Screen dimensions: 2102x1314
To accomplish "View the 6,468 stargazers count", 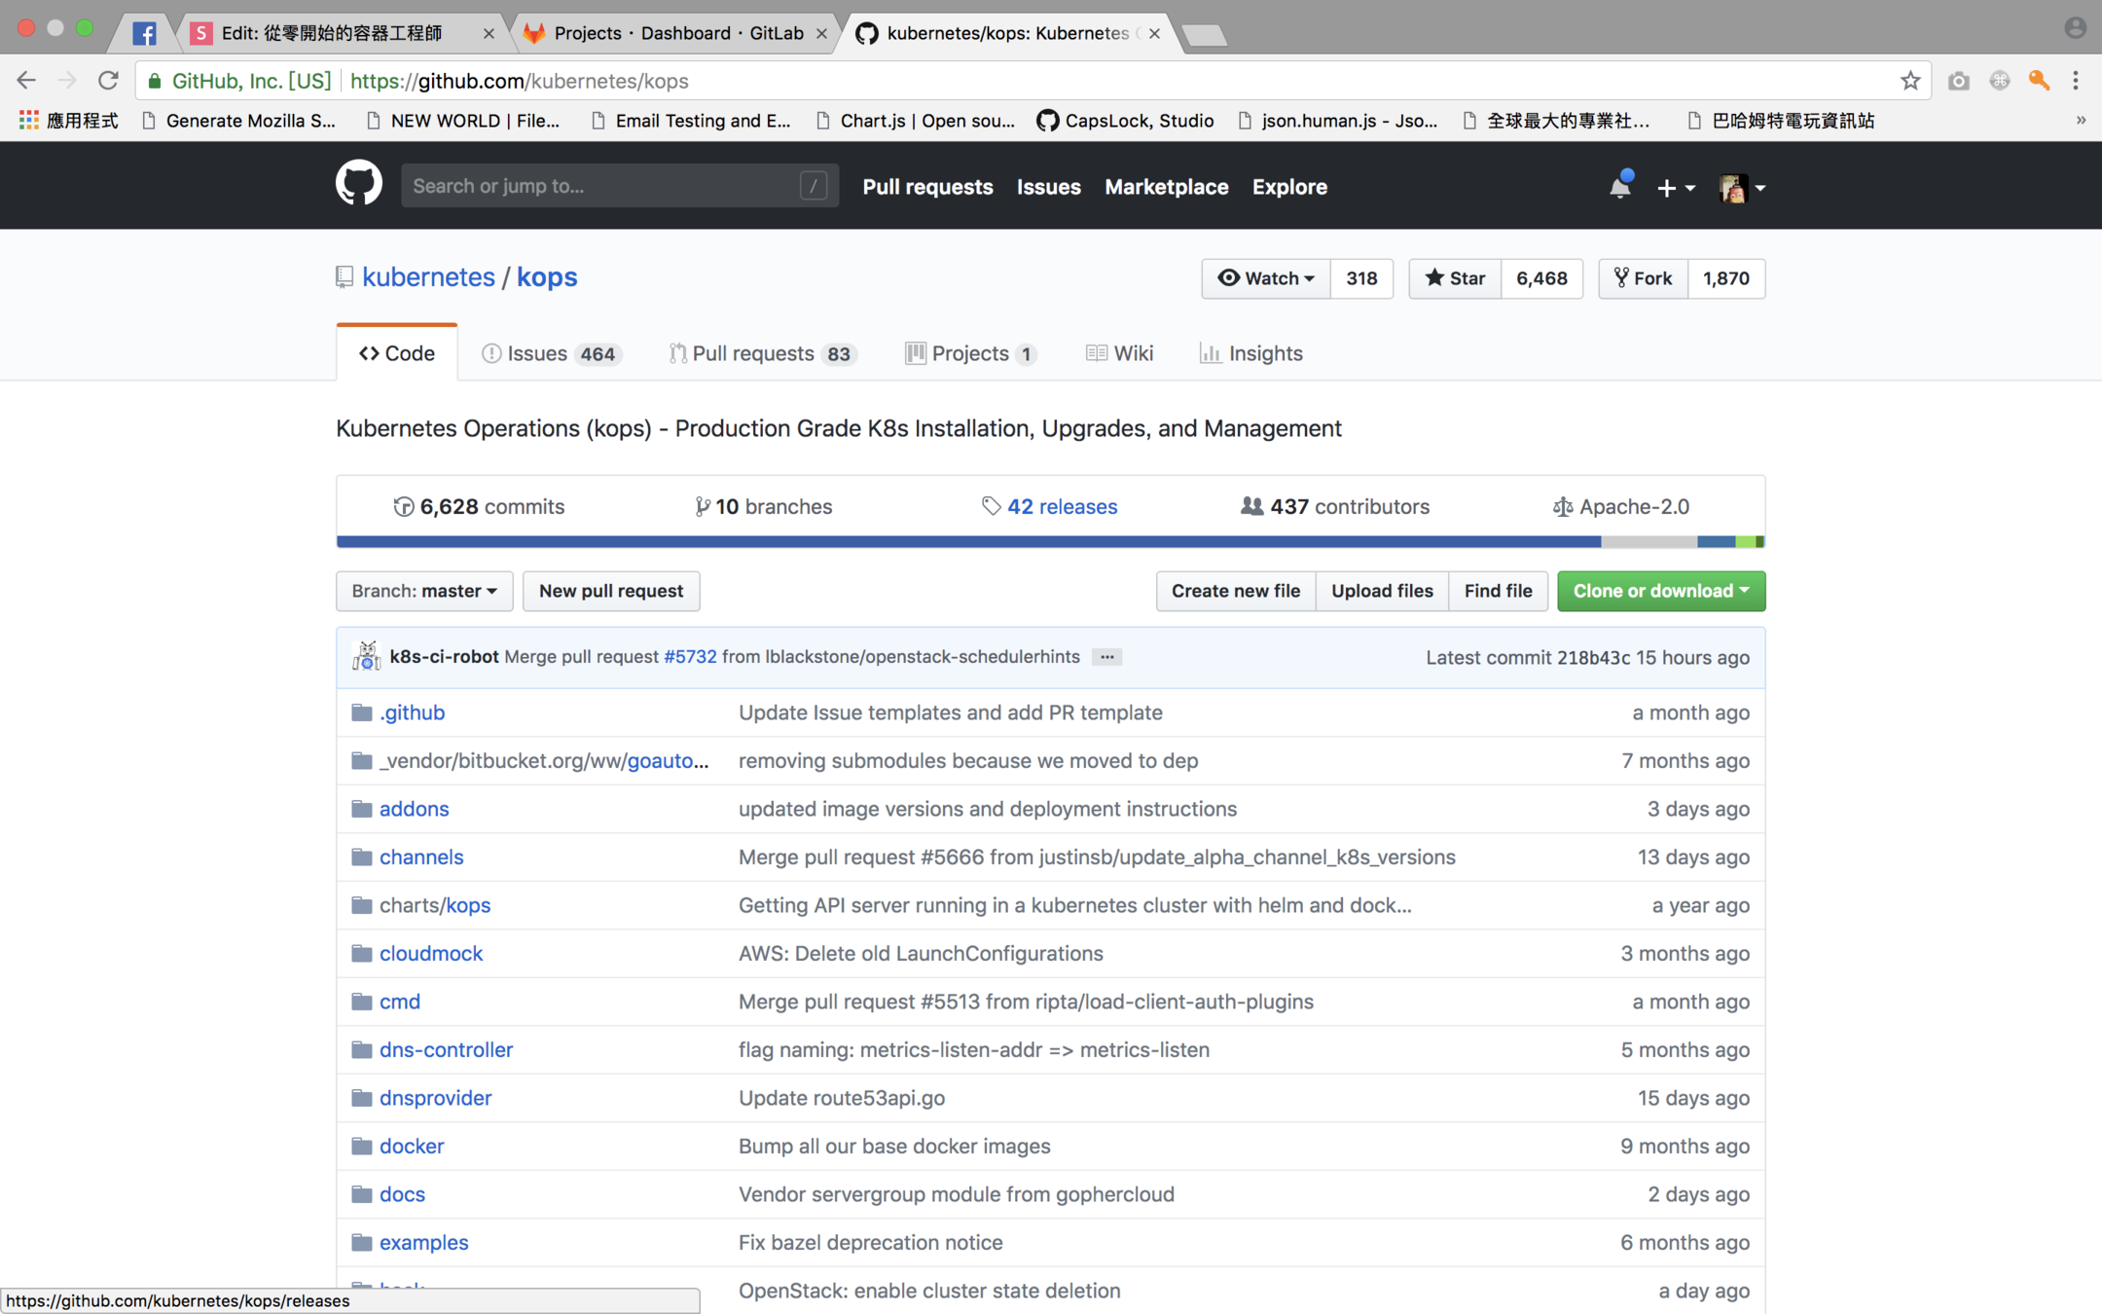I will tap(1541, 278).
